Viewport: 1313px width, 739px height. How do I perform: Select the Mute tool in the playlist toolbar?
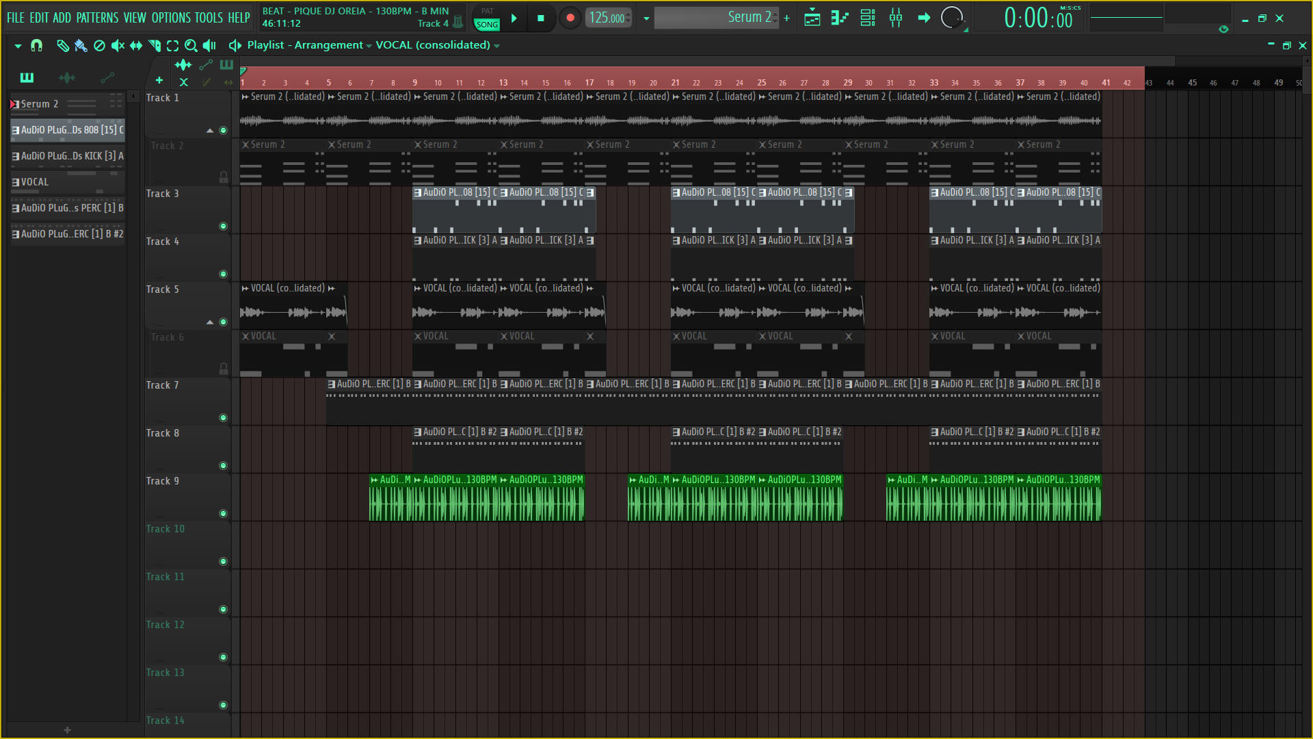point(118,46)
